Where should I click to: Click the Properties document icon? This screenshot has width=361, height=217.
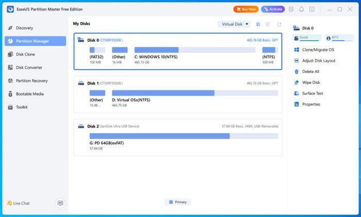point(297,104)
